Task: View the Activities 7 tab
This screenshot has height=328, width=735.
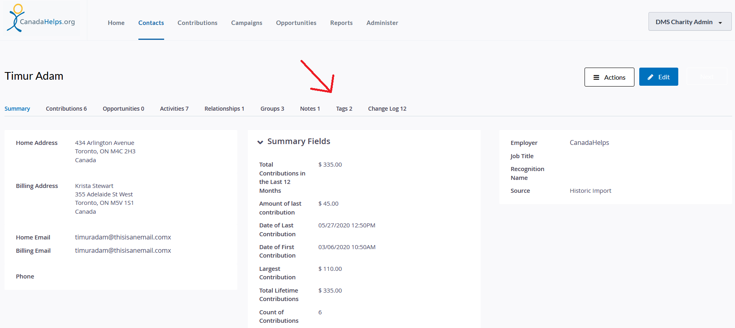Action: tap(174, 109)
